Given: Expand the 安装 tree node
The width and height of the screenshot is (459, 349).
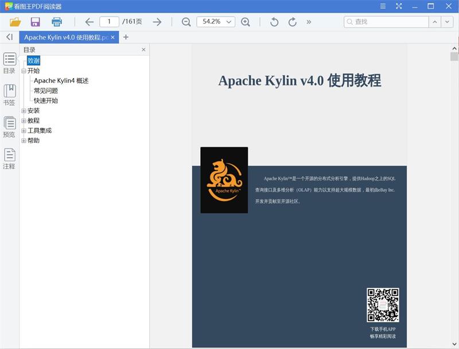Looking at the screenshot, I should click(24, 111).
